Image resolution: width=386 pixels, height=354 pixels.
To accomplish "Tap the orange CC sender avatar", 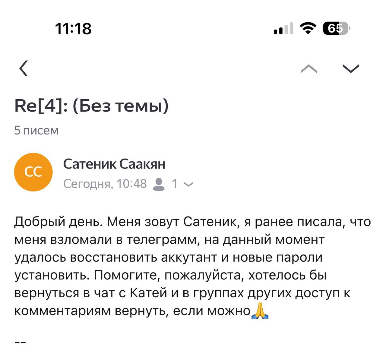I will tap(33, 172).
